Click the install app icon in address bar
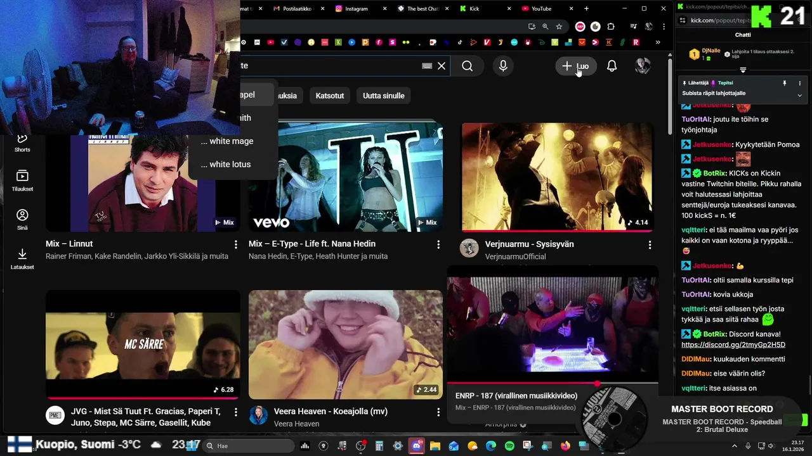Viewport: 812px width, 456px height. [532, 27]
